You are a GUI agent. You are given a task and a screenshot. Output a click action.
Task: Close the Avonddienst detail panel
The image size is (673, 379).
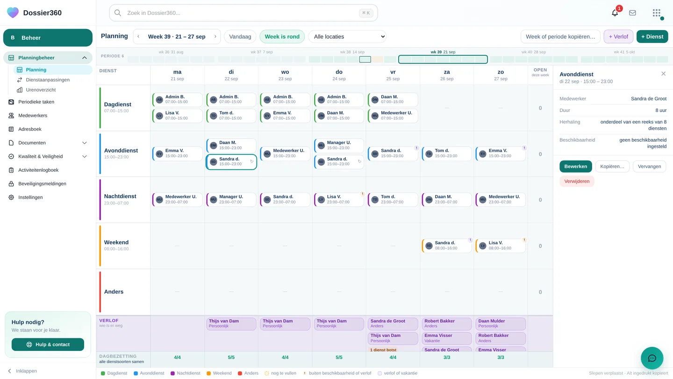(663, 74)
